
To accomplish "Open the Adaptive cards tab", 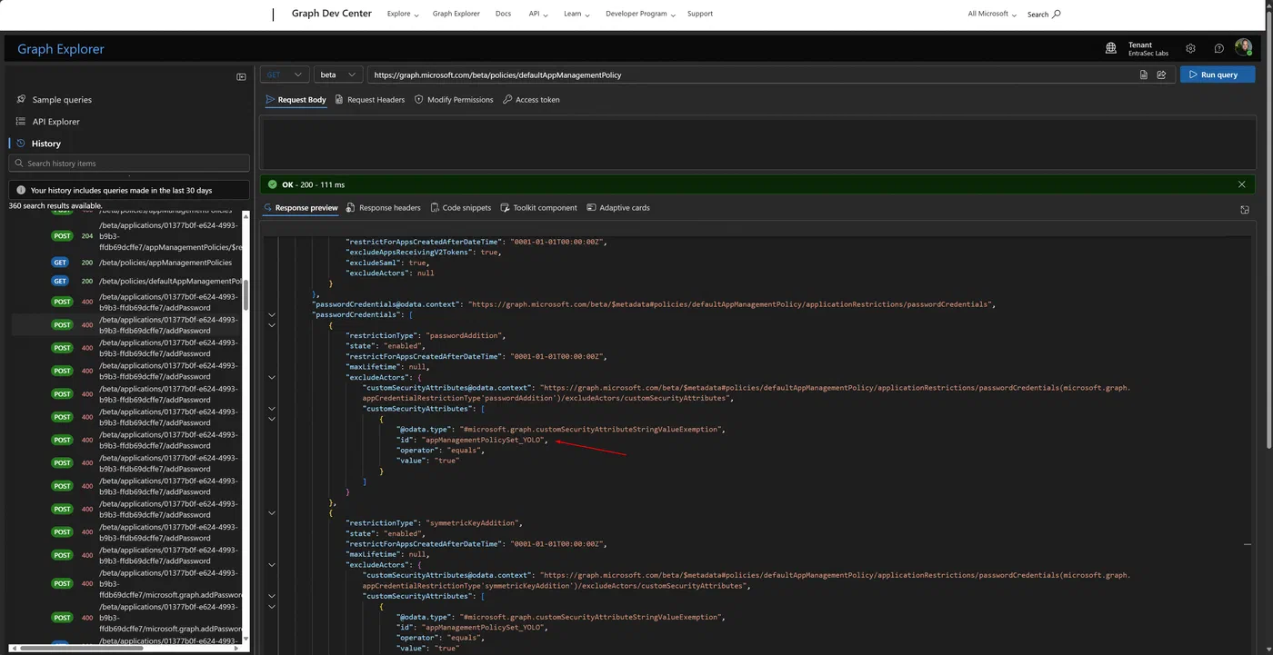I will (618, 208).
